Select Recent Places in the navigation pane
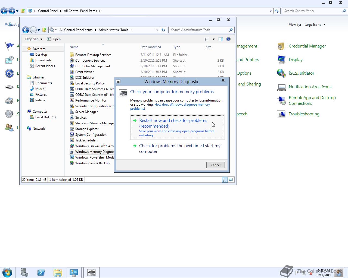 click(x=45, y=66)
